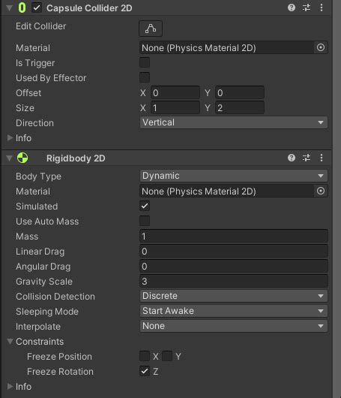Toggle the Use Auto Mass checkbox

tap(145, 221)
